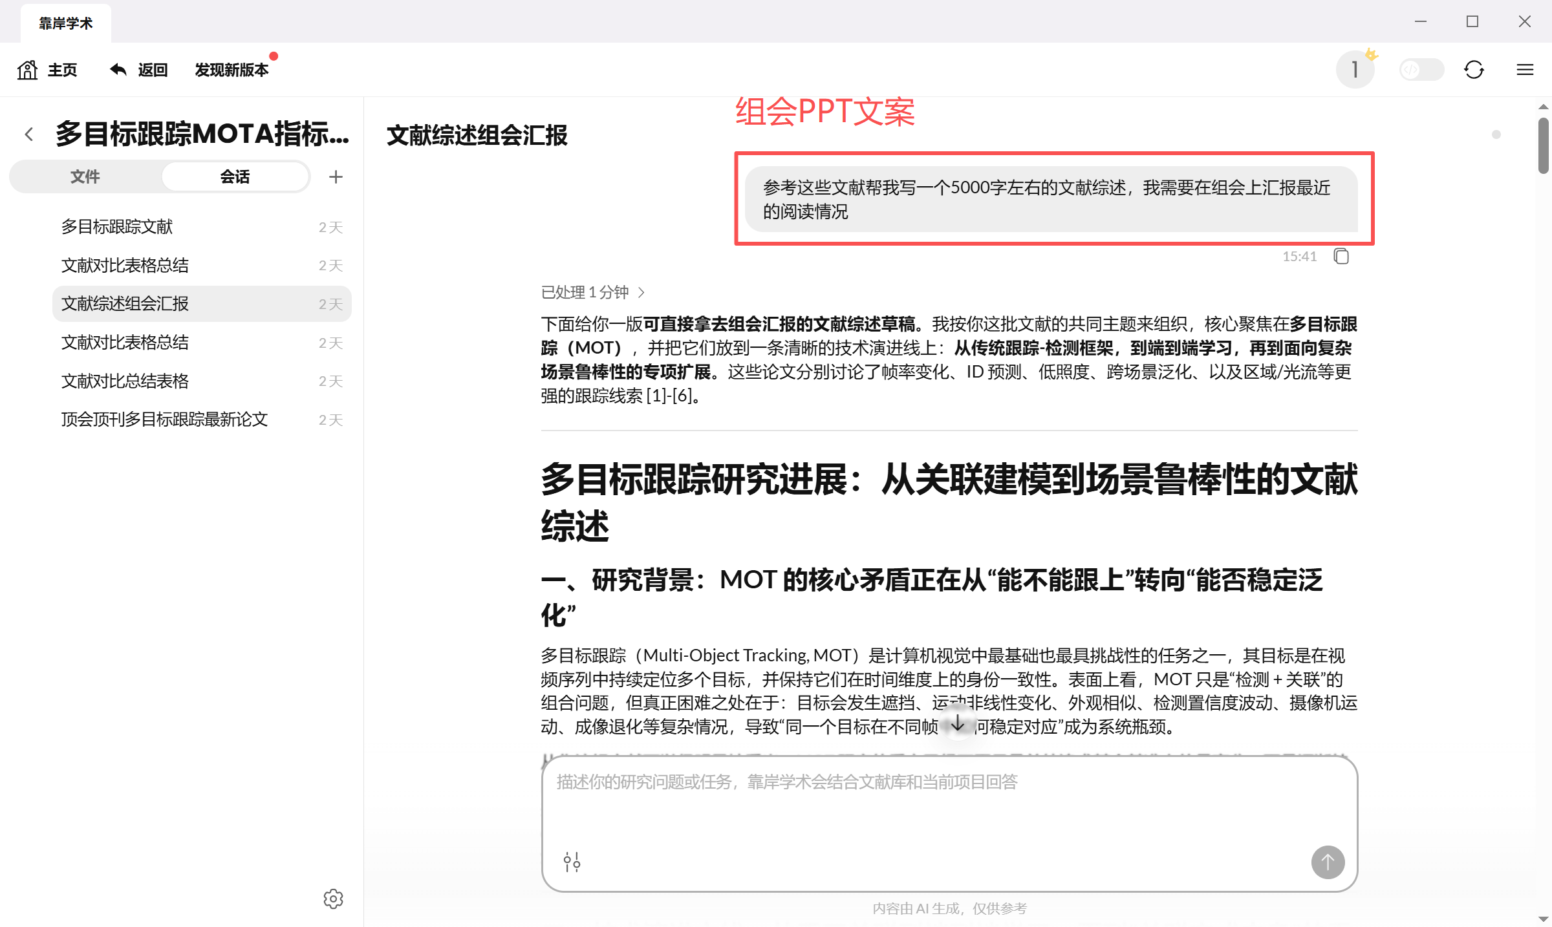Click vertical scrollbar thumb
Viewport: 1552px width, 927px height.
coord(1543,145)
